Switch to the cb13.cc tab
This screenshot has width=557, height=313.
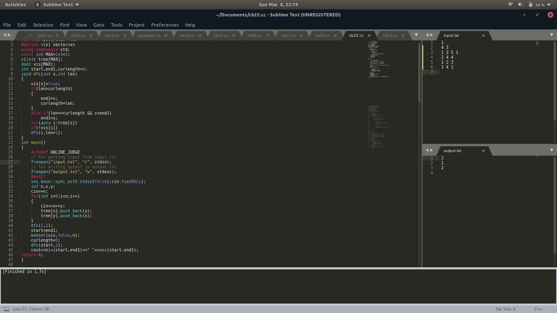tap(112, 35)
